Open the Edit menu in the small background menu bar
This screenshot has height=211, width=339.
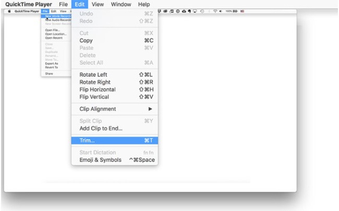pyautogui.click(x=54, y=11)
